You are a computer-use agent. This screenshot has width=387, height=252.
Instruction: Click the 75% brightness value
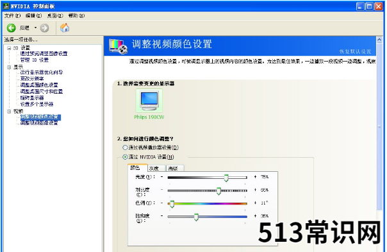tap(265, 177)
